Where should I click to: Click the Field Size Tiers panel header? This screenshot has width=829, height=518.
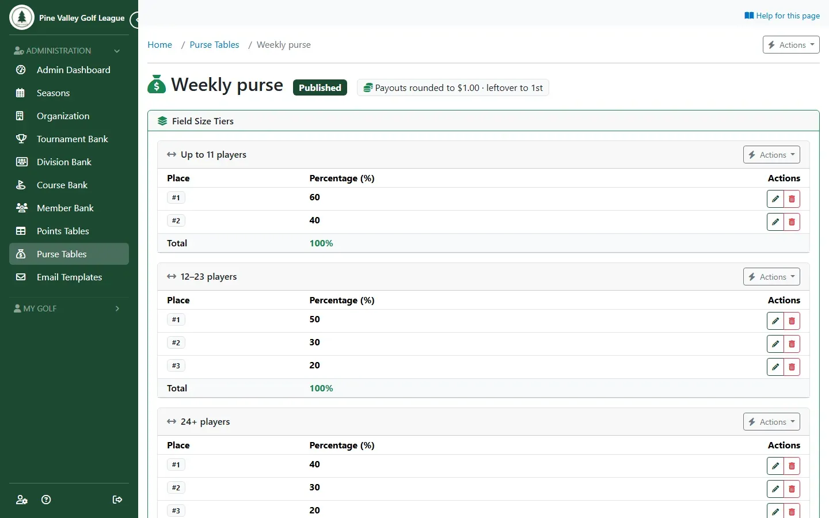pyautogui.click(x=484, y=121)
